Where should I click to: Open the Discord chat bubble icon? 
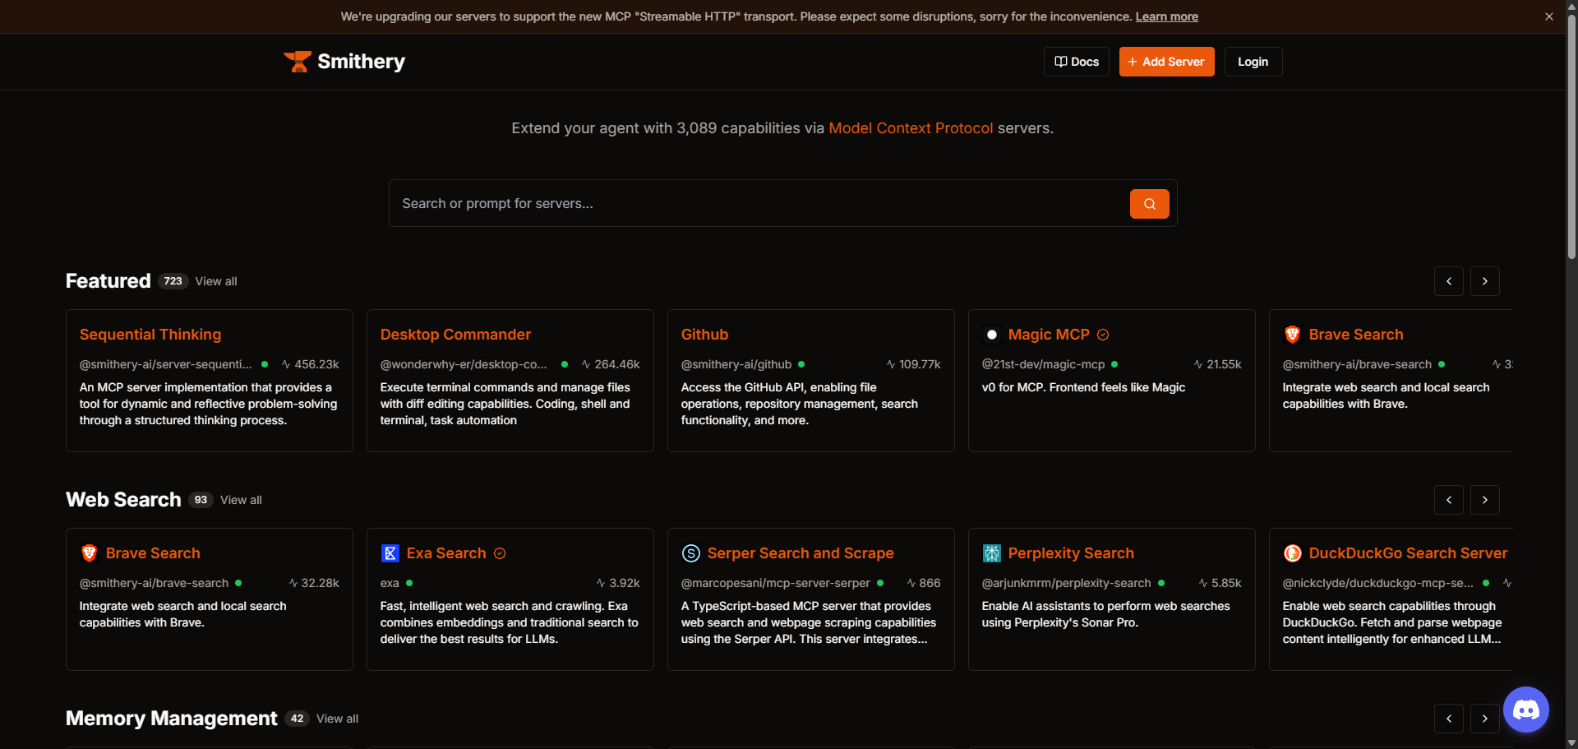click(x=1526, y=709)
